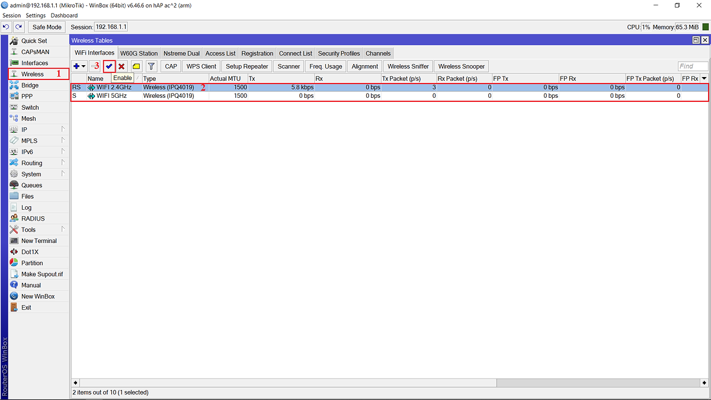Click the CAP button
This screenshot has height=400, width=711.
coord(171,66)
